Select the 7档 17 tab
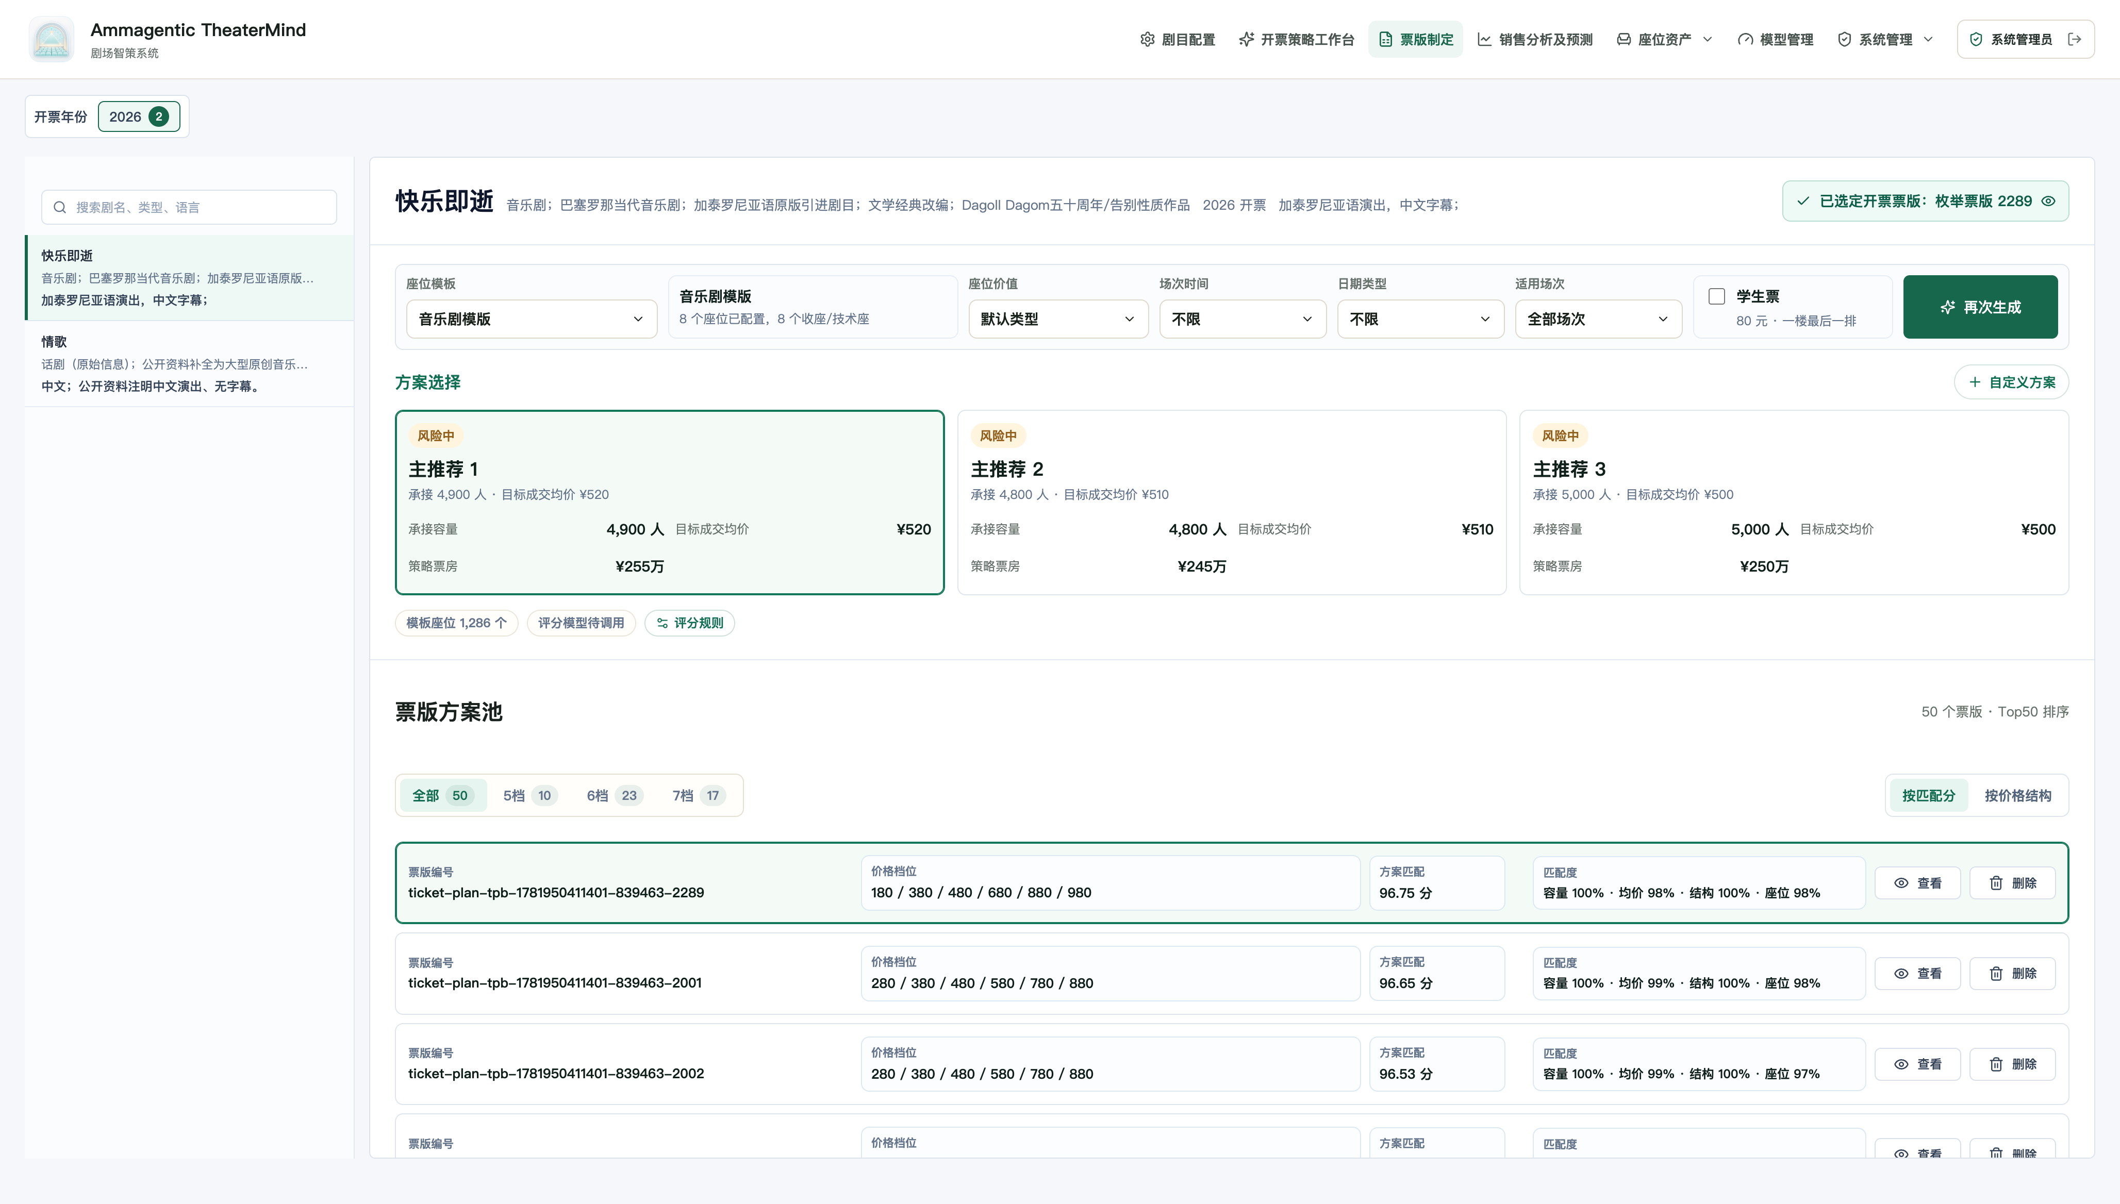The image size is (2120, 1204). click(698, 795)
